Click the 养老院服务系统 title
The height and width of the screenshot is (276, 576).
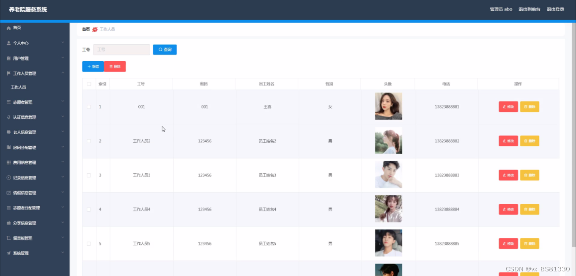pyautogui.click(x=28, y=9)
